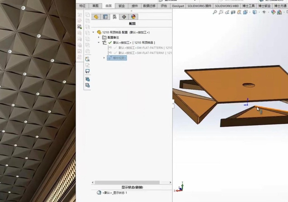Image resolution: width=288 pixels, height=202 pixels.
Task: Click the Zoom to Fit magnifier icon
Action: point(214,12)
